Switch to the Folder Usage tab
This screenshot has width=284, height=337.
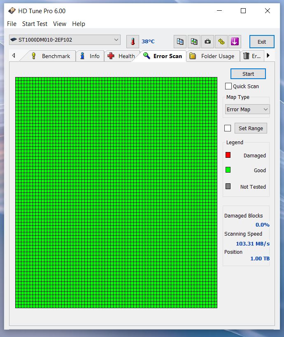click(212, 56)
